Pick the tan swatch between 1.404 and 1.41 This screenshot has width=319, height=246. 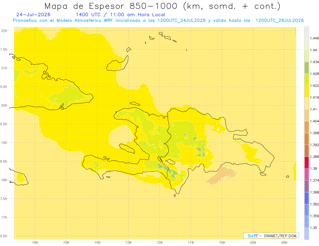[x=307, y=115]
